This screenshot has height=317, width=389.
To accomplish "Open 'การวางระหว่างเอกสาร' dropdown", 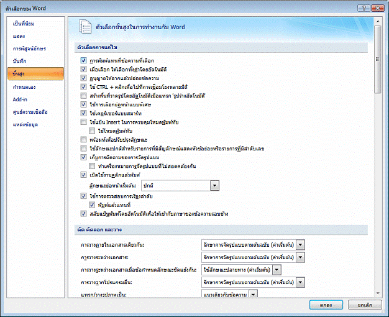I will click(x=300, y=257).
